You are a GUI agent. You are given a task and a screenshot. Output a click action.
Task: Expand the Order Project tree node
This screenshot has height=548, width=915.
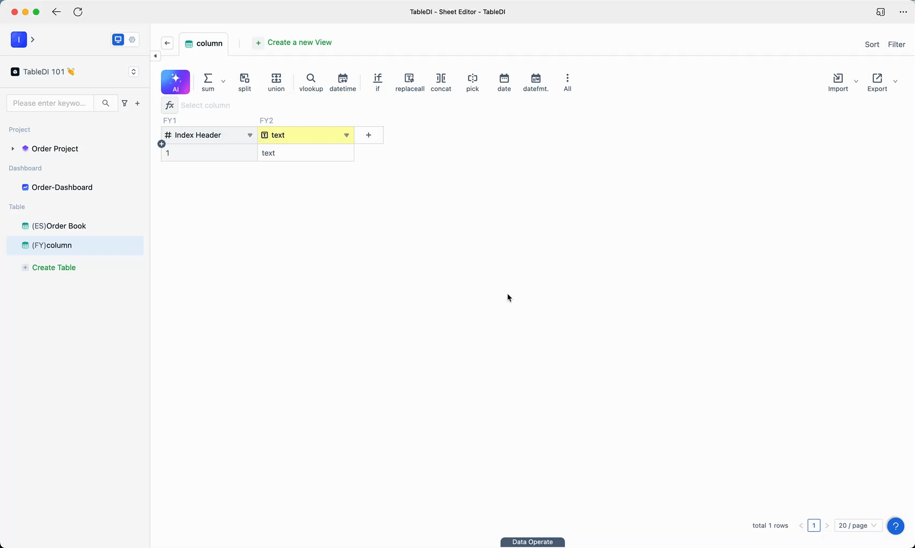tap(13, 149)
